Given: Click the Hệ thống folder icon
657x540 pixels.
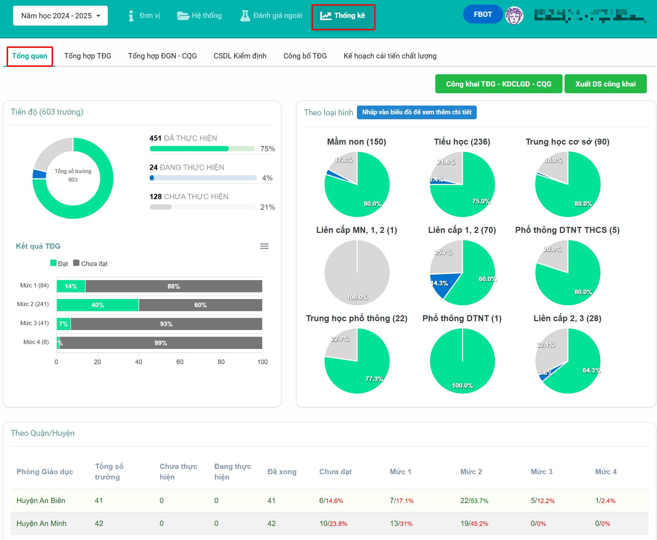Looking at the screenshot, I should [183, 16].
